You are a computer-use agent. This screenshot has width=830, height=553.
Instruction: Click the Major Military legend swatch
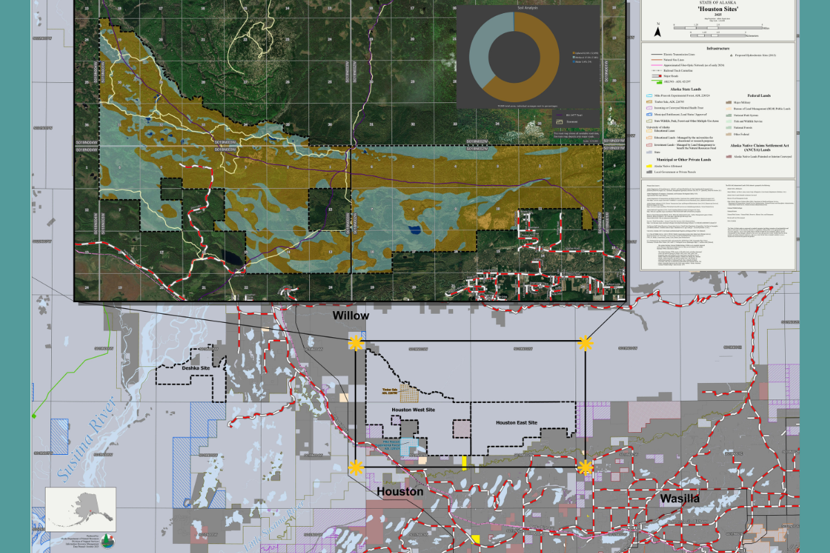tap(729, 102)
